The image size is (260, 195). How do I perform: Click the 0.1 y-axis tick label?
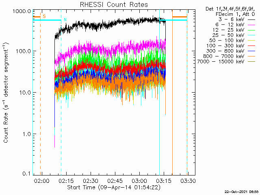27,173
